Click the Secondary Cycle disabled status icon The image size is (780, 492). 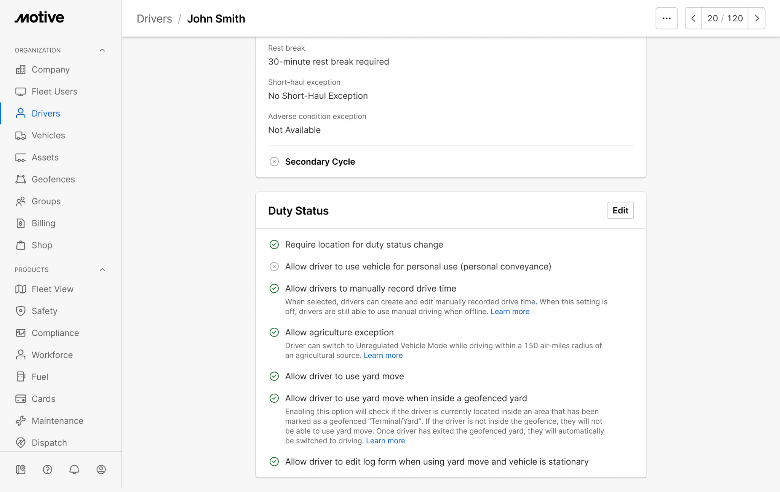274,162
